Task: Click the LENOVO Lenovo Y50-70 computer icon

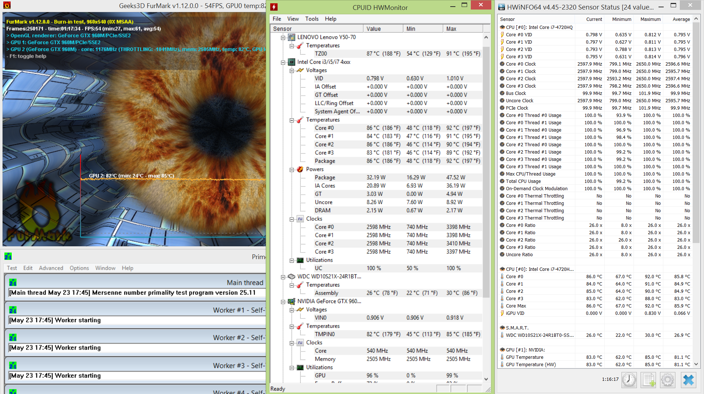Action: pos(291,37)
